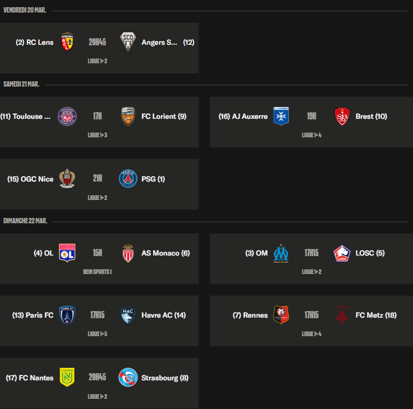Click the OGC Nice club logo

pyautogui.click(x=67, y=179)
